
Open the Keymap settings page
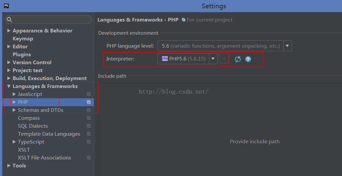(23, 39)
